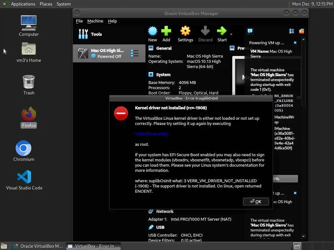
Task: Click the New machine toolbar icon
Action: click(153, 31)
